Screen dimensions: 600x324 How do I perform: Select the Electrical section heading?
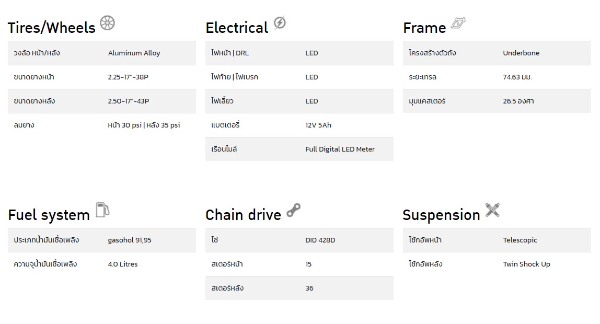237,28
